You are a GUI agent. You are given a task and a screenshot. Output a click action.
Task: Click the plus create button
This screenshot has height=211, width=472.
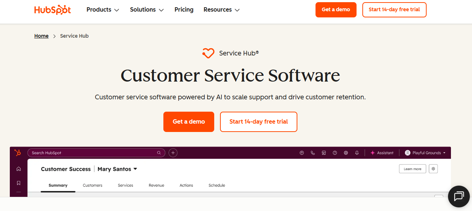point(173,153)
